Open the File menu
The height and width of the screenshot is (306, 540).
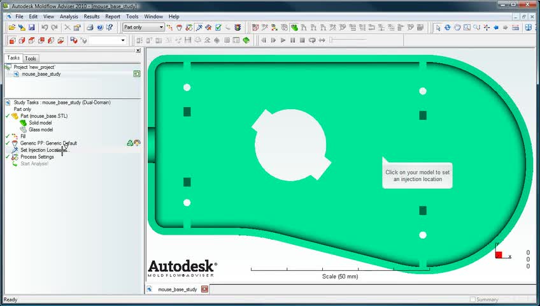click(x=19, y=17)
